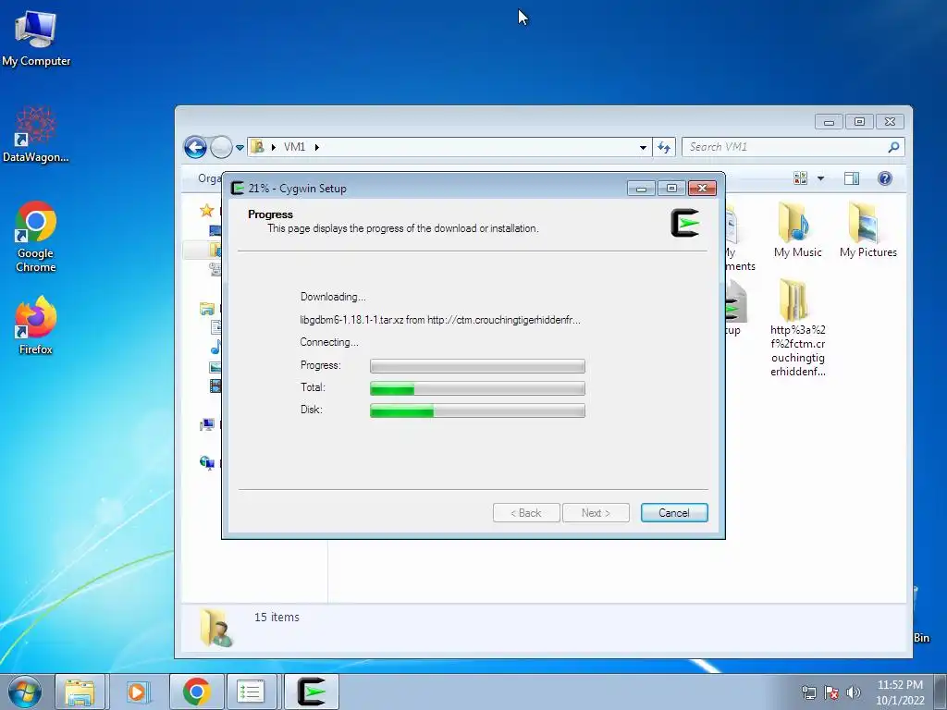
Task: Click the search magnifier icon
Action: [x=894, y=147]
